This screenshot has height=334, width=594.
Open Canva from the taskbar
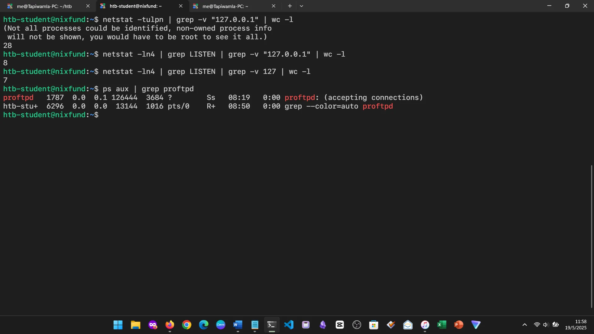click(x=221, y=325)
